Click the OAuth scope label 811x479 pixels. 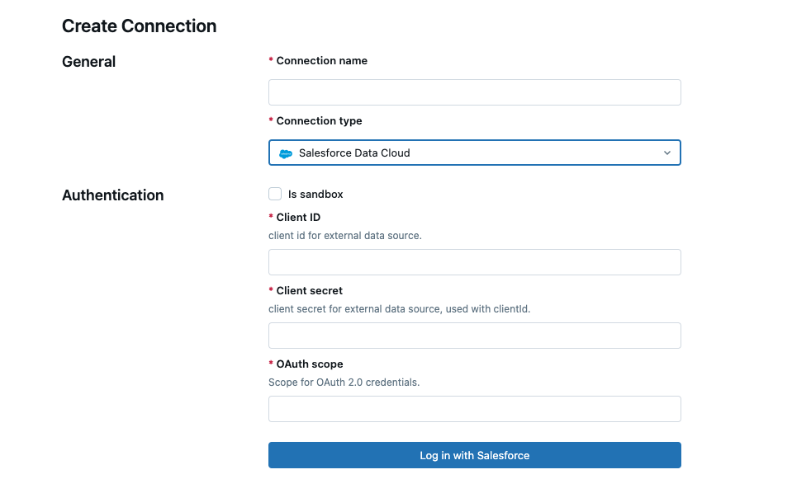click(309, 364)
